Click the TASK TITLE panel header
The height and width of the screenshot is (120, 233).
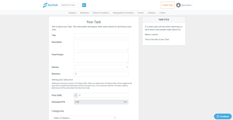pos(164,20)
